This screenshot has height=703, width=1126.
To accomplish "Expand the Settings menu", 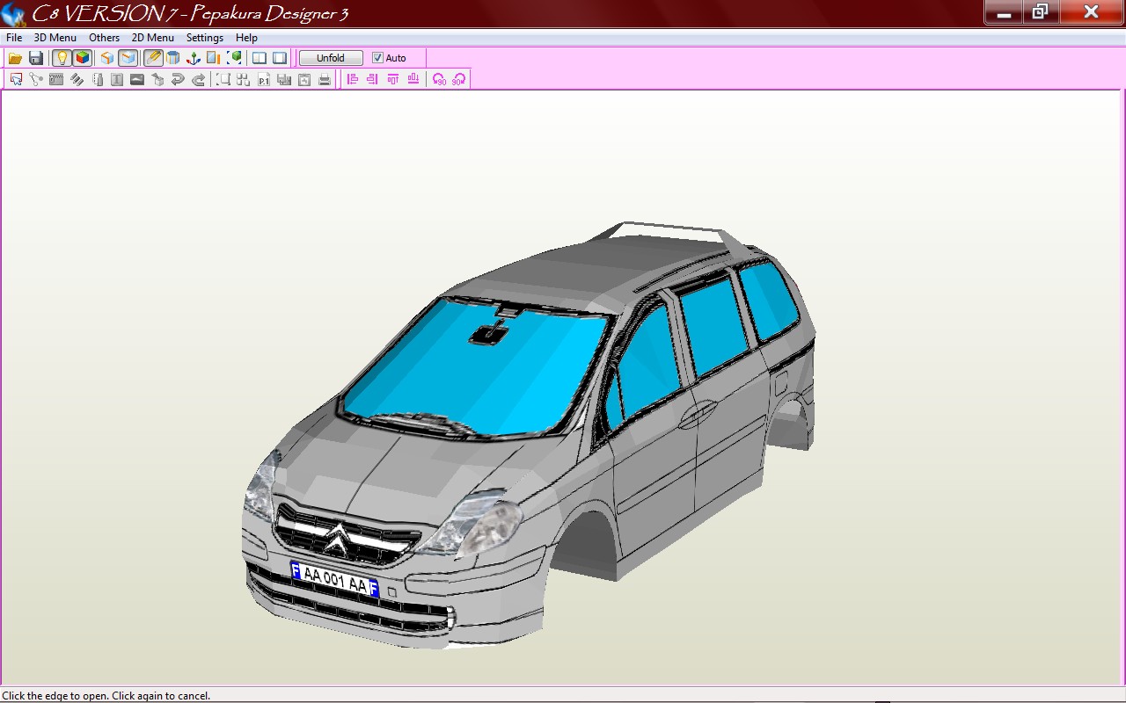I will (204, 38).
